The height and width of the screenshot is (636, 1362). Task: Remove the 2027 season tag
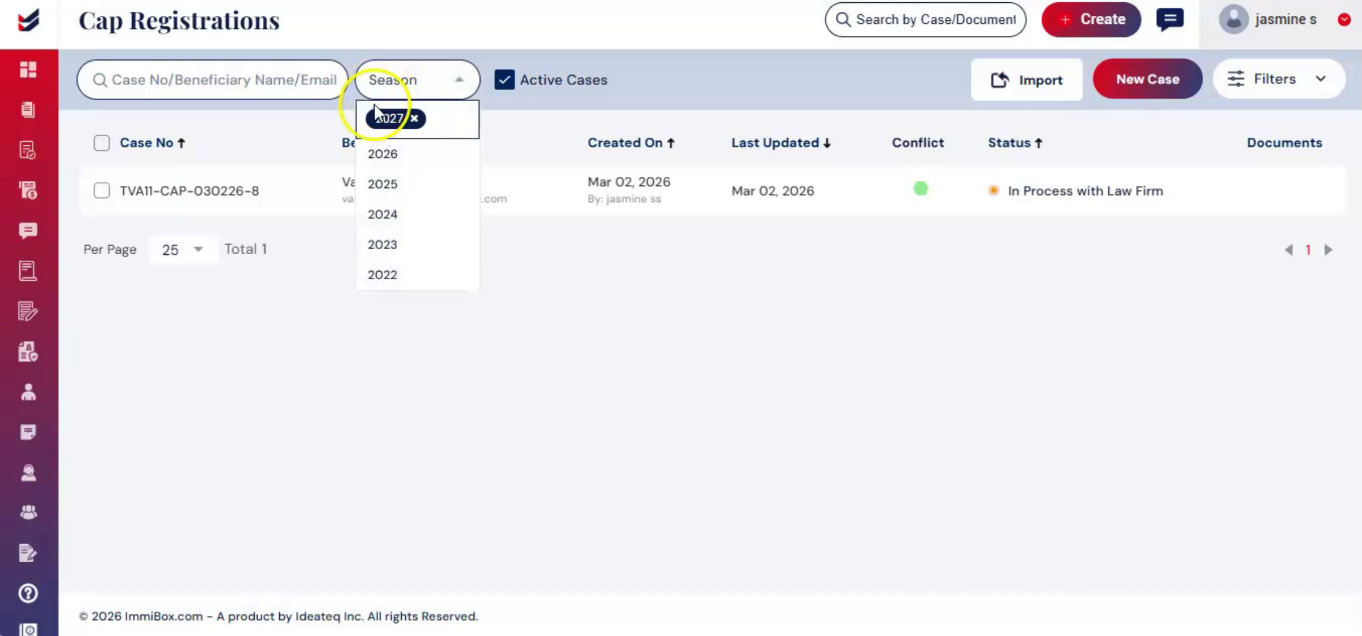(x=414, y=118)
